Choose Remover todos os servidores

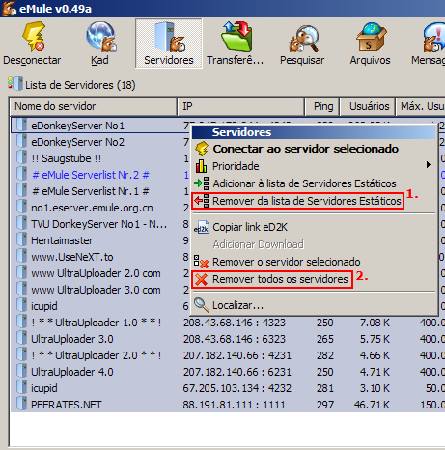[x=314, y=279]
